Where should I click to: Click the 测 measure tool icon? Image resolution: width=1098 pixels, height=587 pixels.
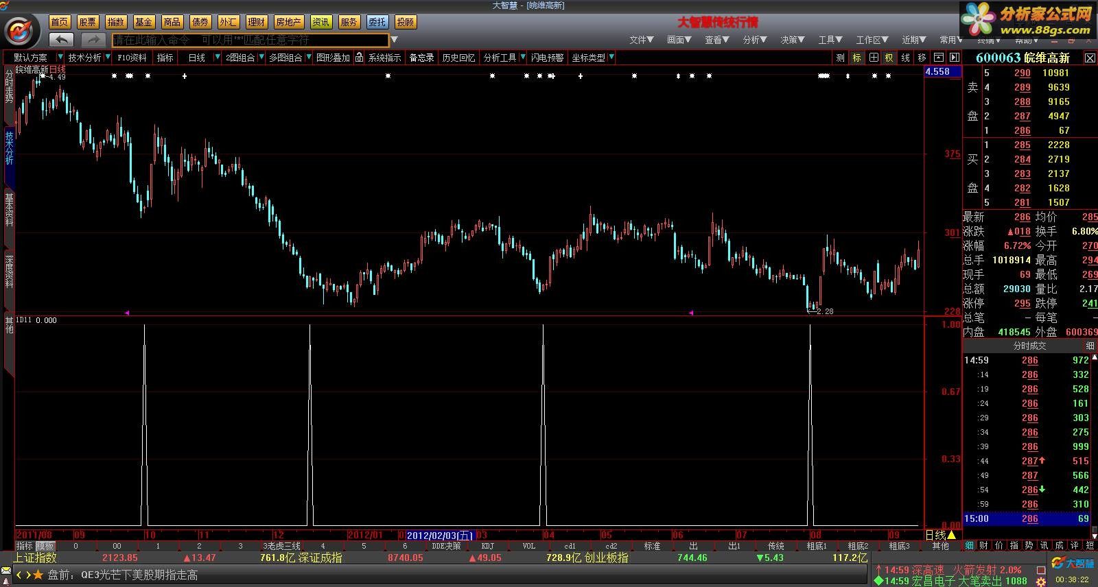tap(841, 58)
